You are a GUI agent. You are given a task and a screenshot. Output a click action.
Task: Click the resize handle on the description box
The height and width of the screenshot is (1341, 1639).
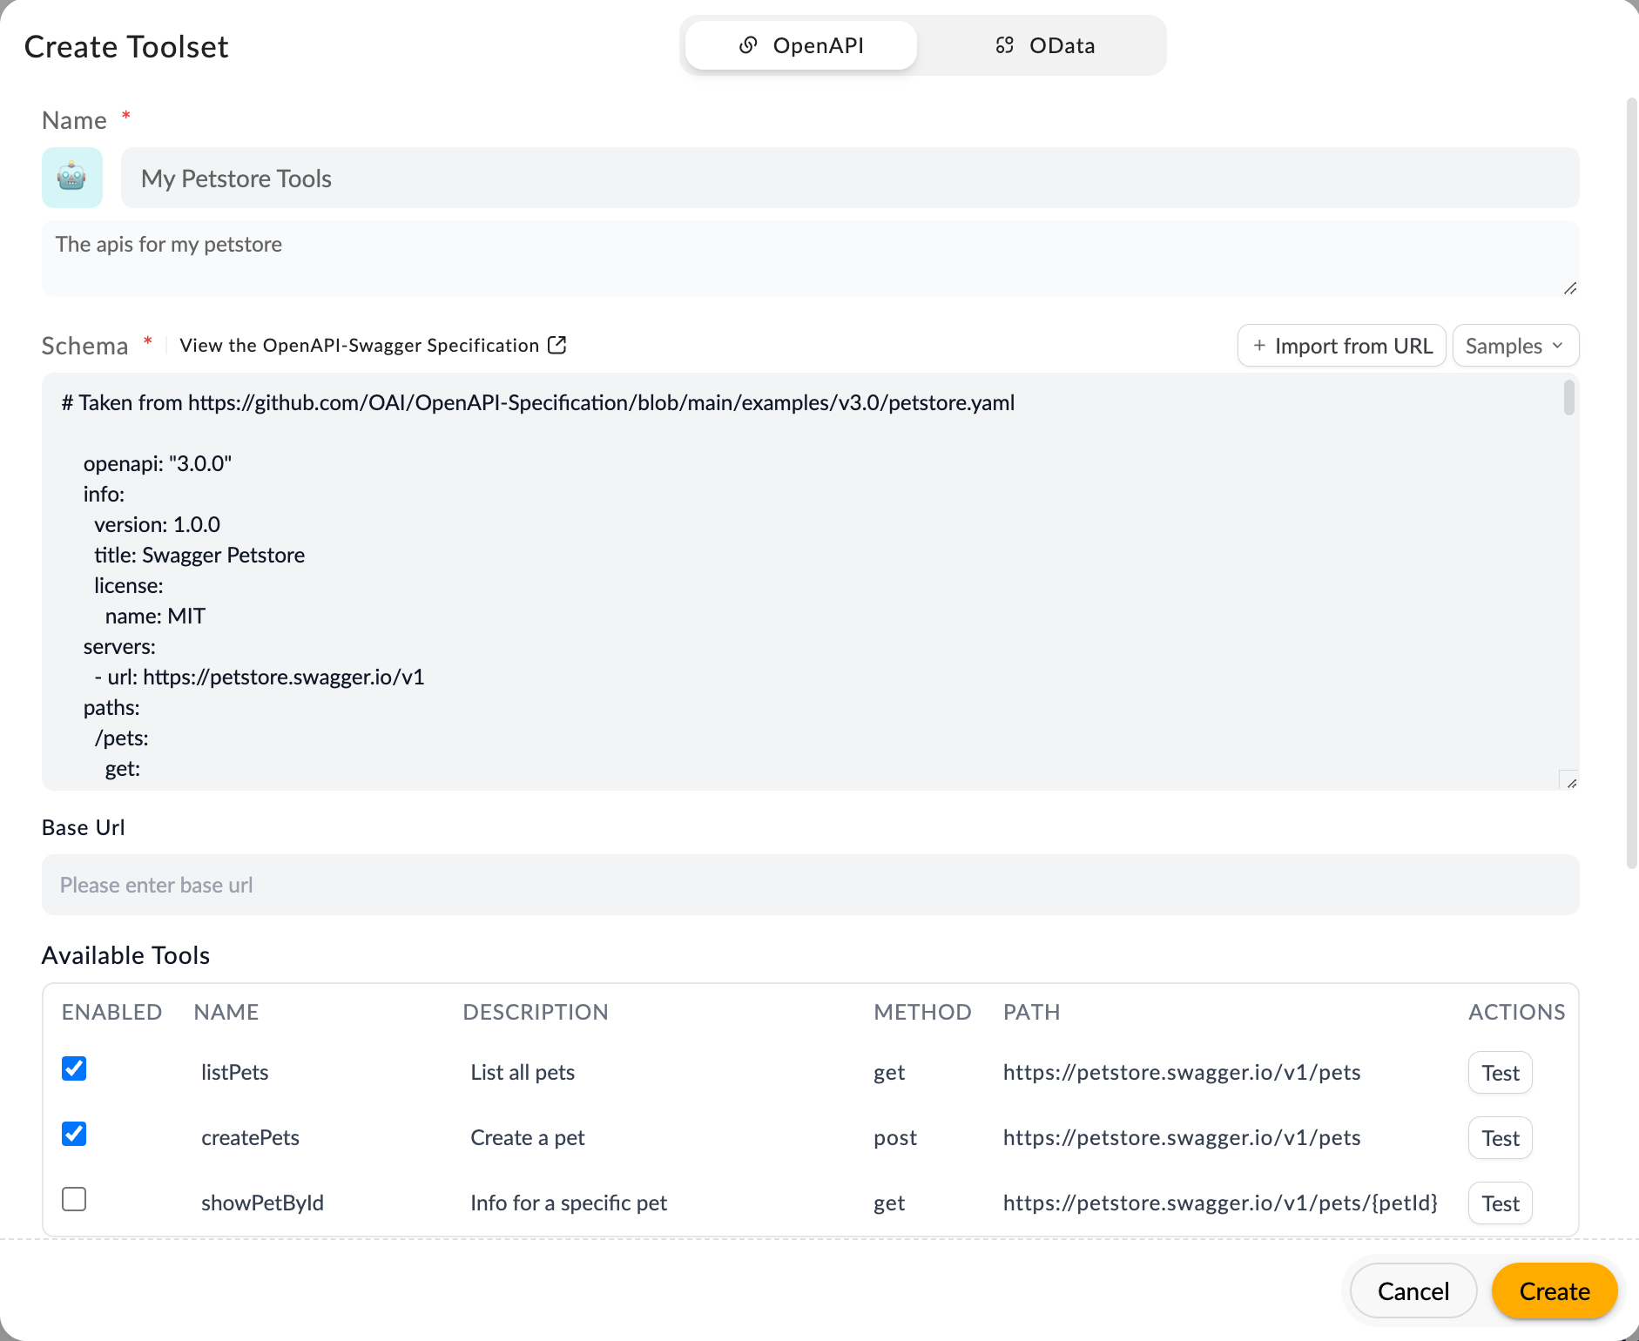[1570, 287]
